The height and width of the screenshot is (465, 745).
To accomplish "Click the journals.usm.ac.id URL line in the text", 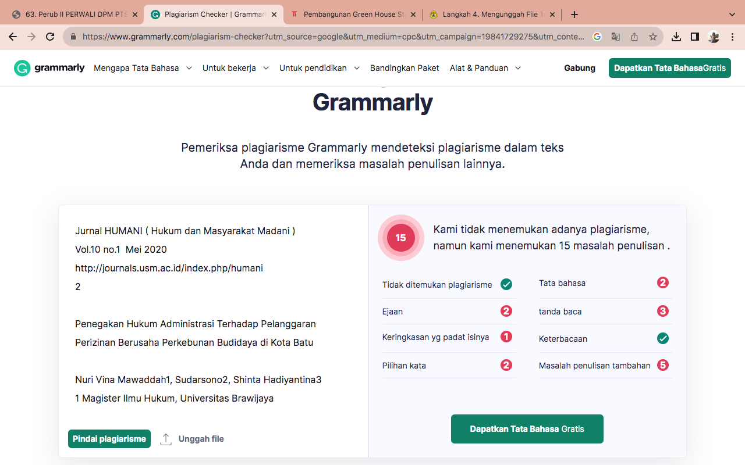I will point(169,268).
